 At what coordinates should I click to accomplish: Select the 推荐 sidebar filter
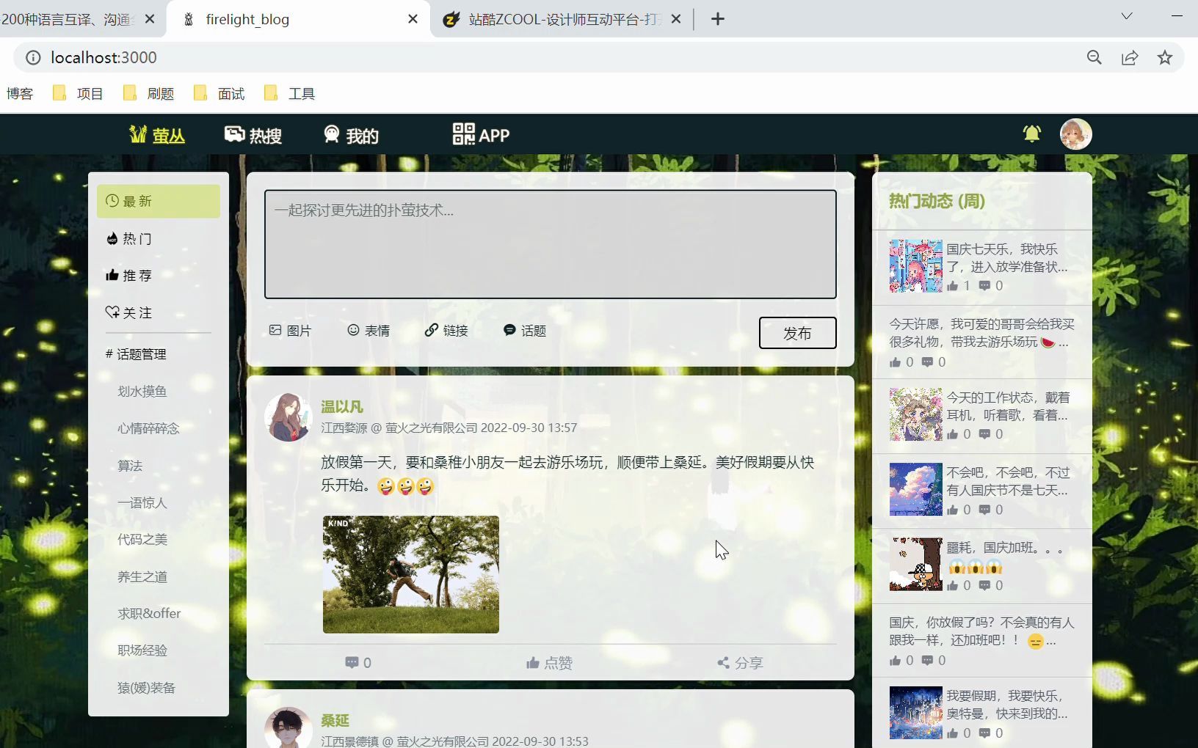coord(159,275)
